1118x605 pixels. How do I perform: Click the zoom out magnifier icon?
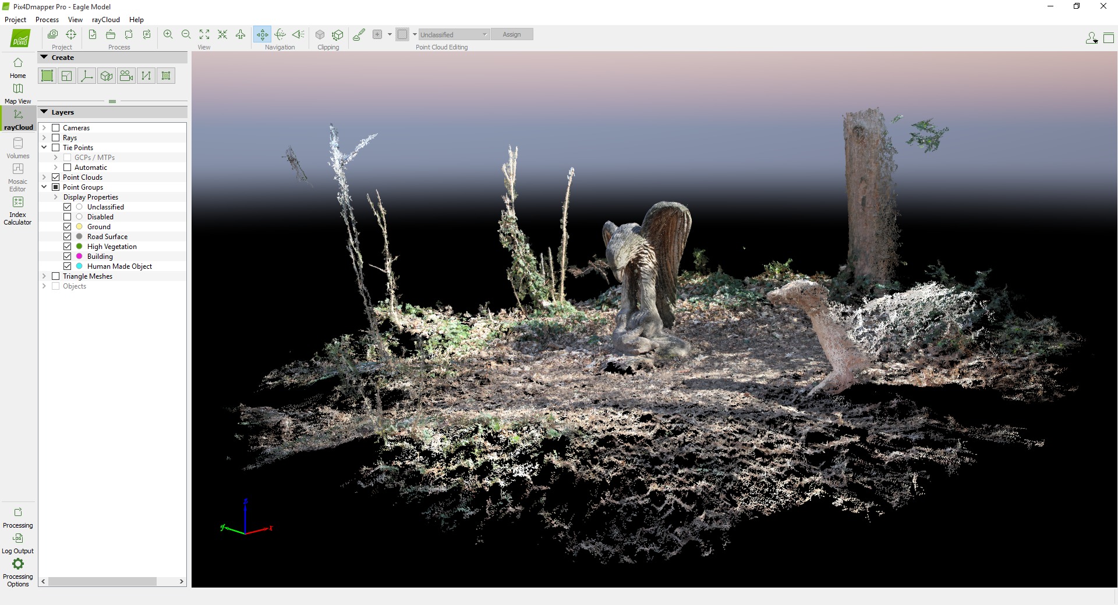[x=186, y=34]
